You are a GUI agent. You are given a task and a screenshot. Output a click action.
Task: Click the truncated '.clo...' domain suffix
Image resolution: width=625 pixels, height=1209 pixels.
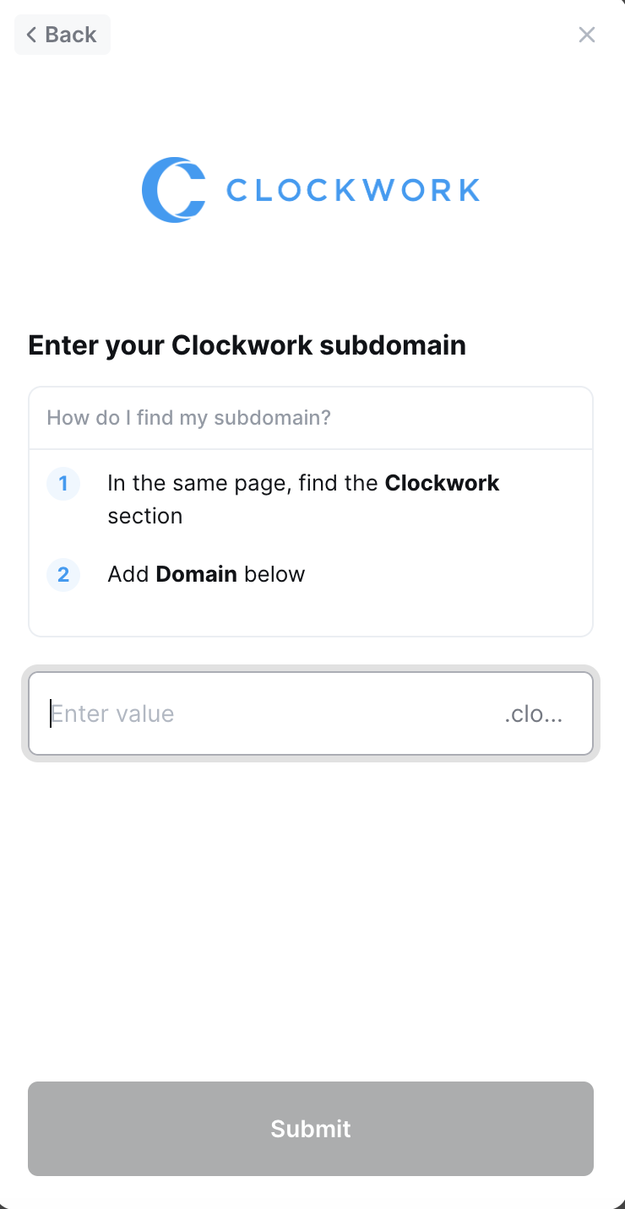pyautogui.click(x=533, y=715)
